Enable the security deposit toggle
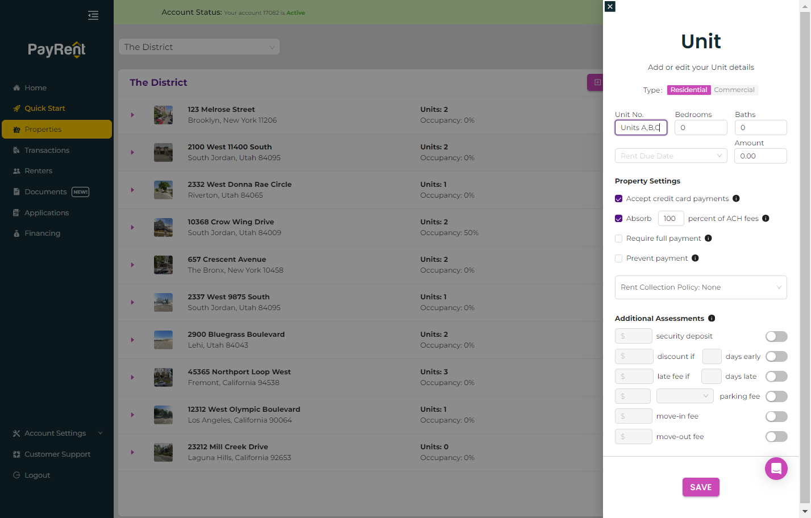The width and height of the screenshot is (811, 518). (776, 336)
